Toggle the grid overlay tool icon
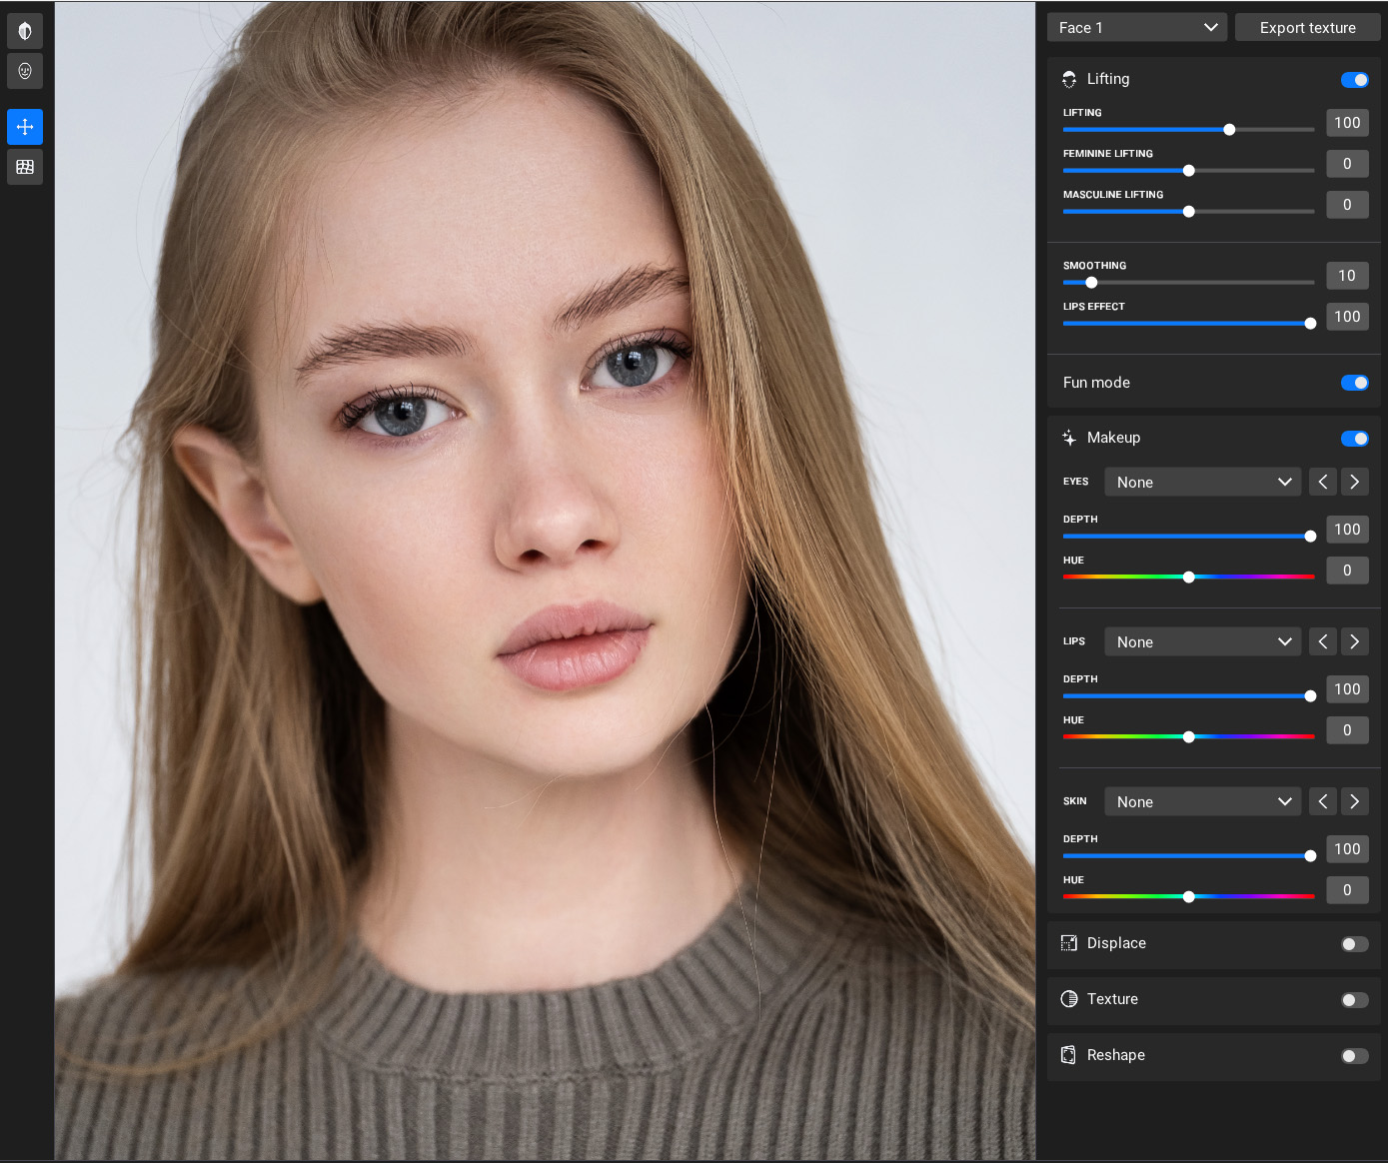 pyautogui.click(x=25, y=167)
